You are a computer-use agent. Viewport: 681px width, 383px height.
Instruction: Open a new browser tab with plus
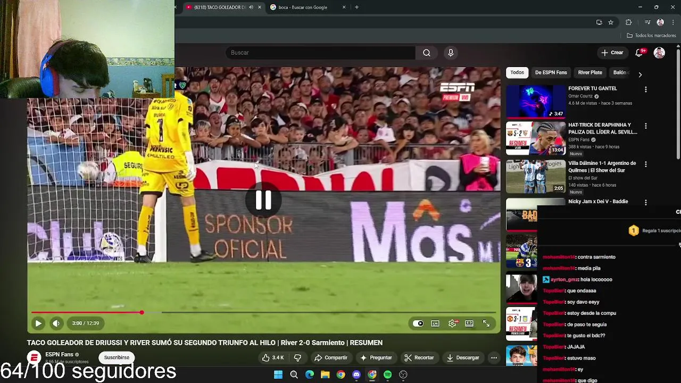pos(356,7)
